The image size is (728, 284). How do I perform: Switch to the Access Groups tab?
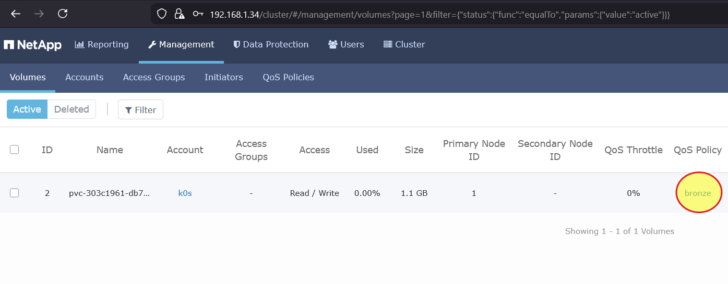(154, 77)
